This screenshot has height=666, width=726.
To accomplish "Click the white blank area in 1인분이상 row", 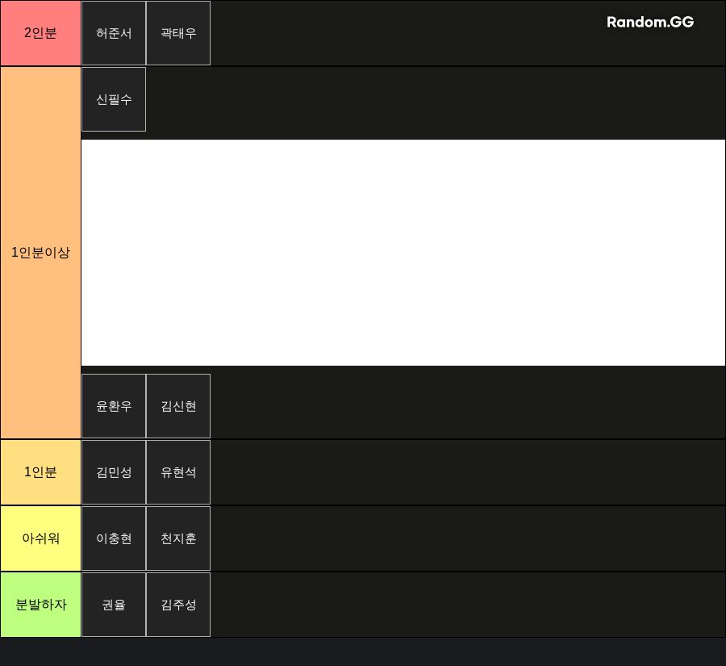I will 403,253.
